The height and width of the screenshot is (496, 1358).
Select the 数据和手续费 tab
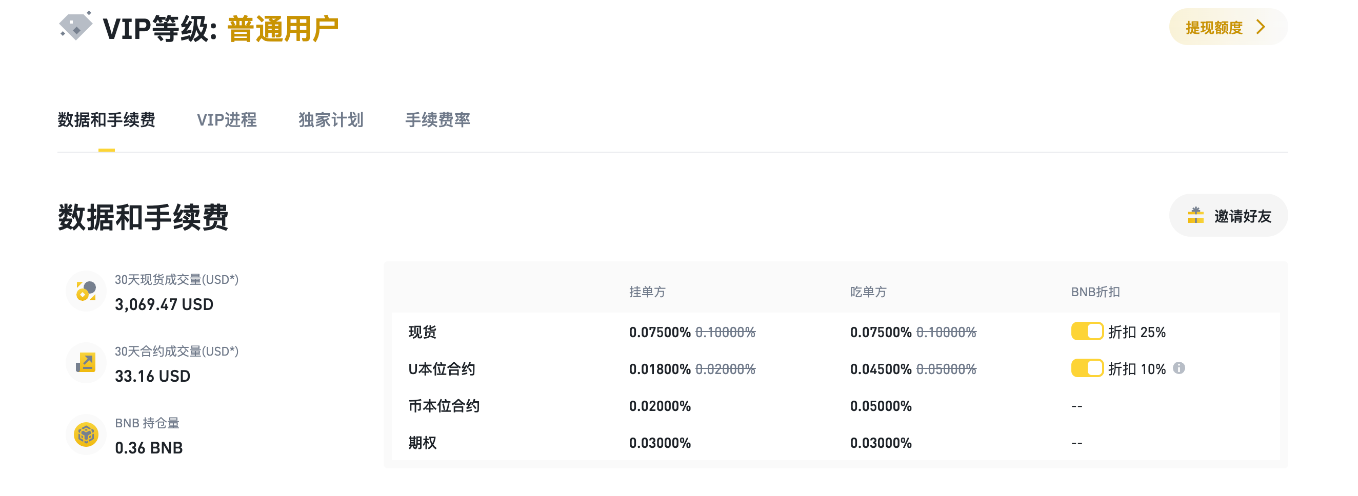pyautogui.click(x=107, y=120)
